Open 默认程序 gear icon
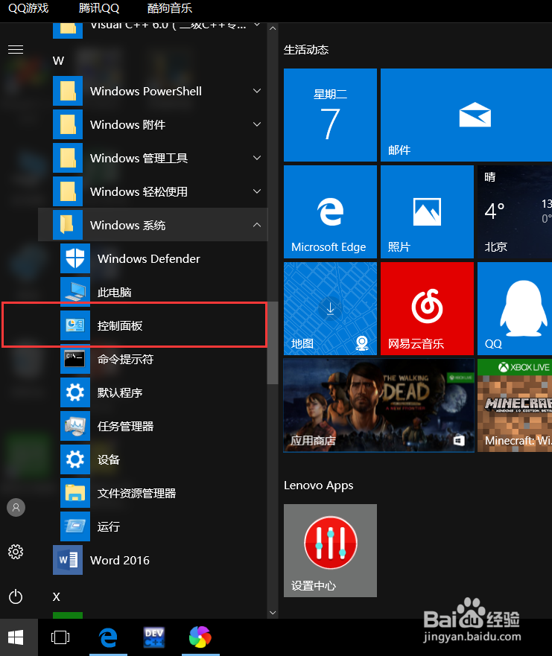This screenshot has height=656, width=552. coord(75,392)
